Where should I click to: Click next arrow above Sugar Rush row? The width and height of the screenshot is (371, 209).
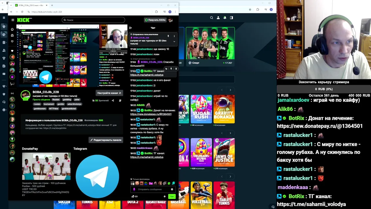(230, 90)
